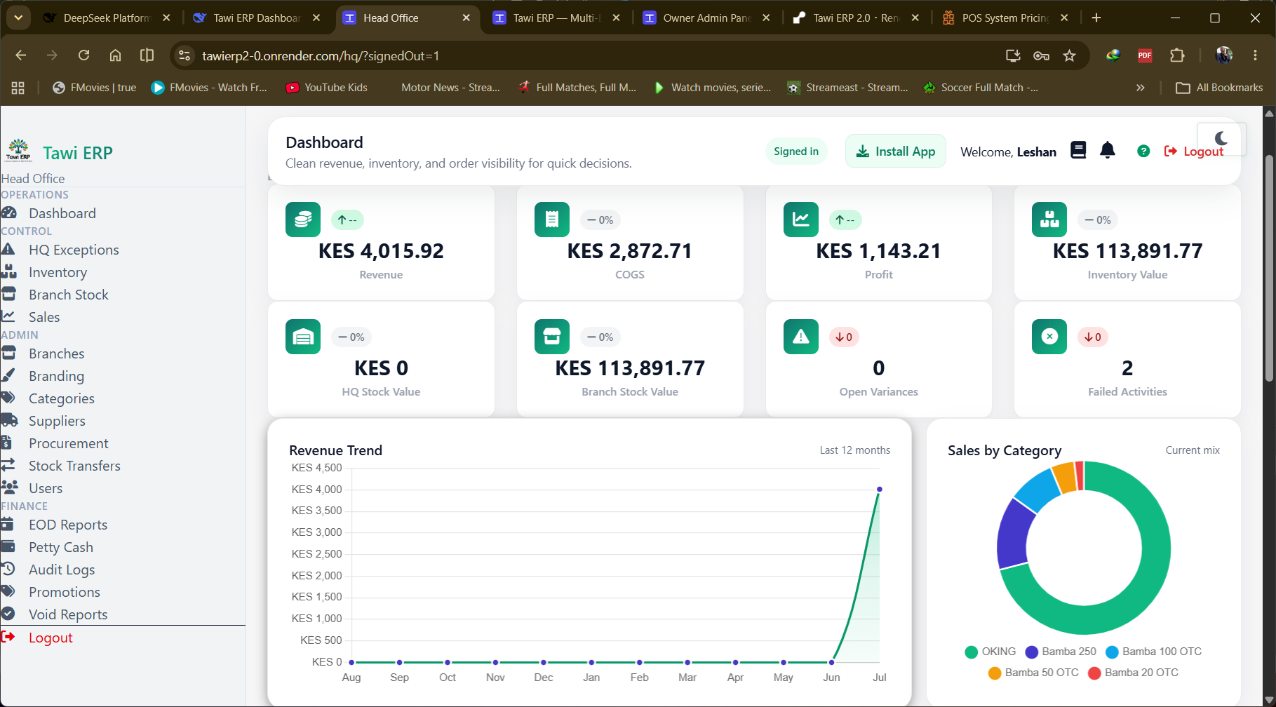The width and height of the screenshot is (1276, 707).
Task: Click the Inventory Value boxes icon
Action: click(1049, 220)
